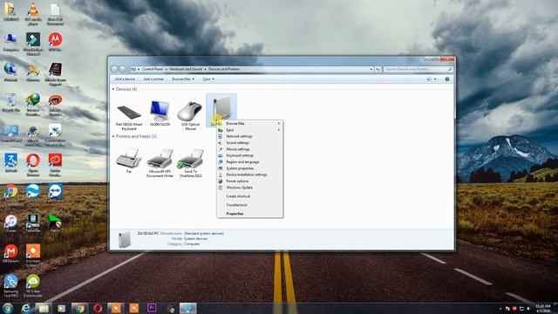Open the Help icon in toolbar

coord(447,79)
